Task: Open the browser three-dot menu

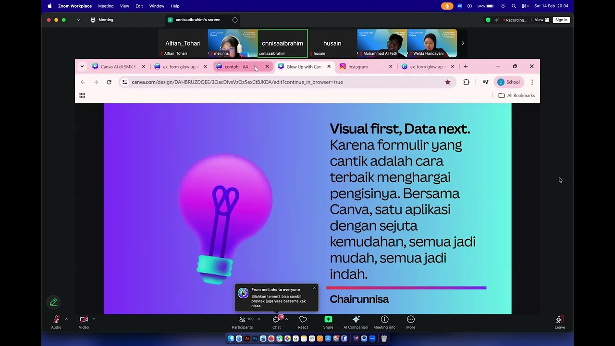Action: coord(532,82)
